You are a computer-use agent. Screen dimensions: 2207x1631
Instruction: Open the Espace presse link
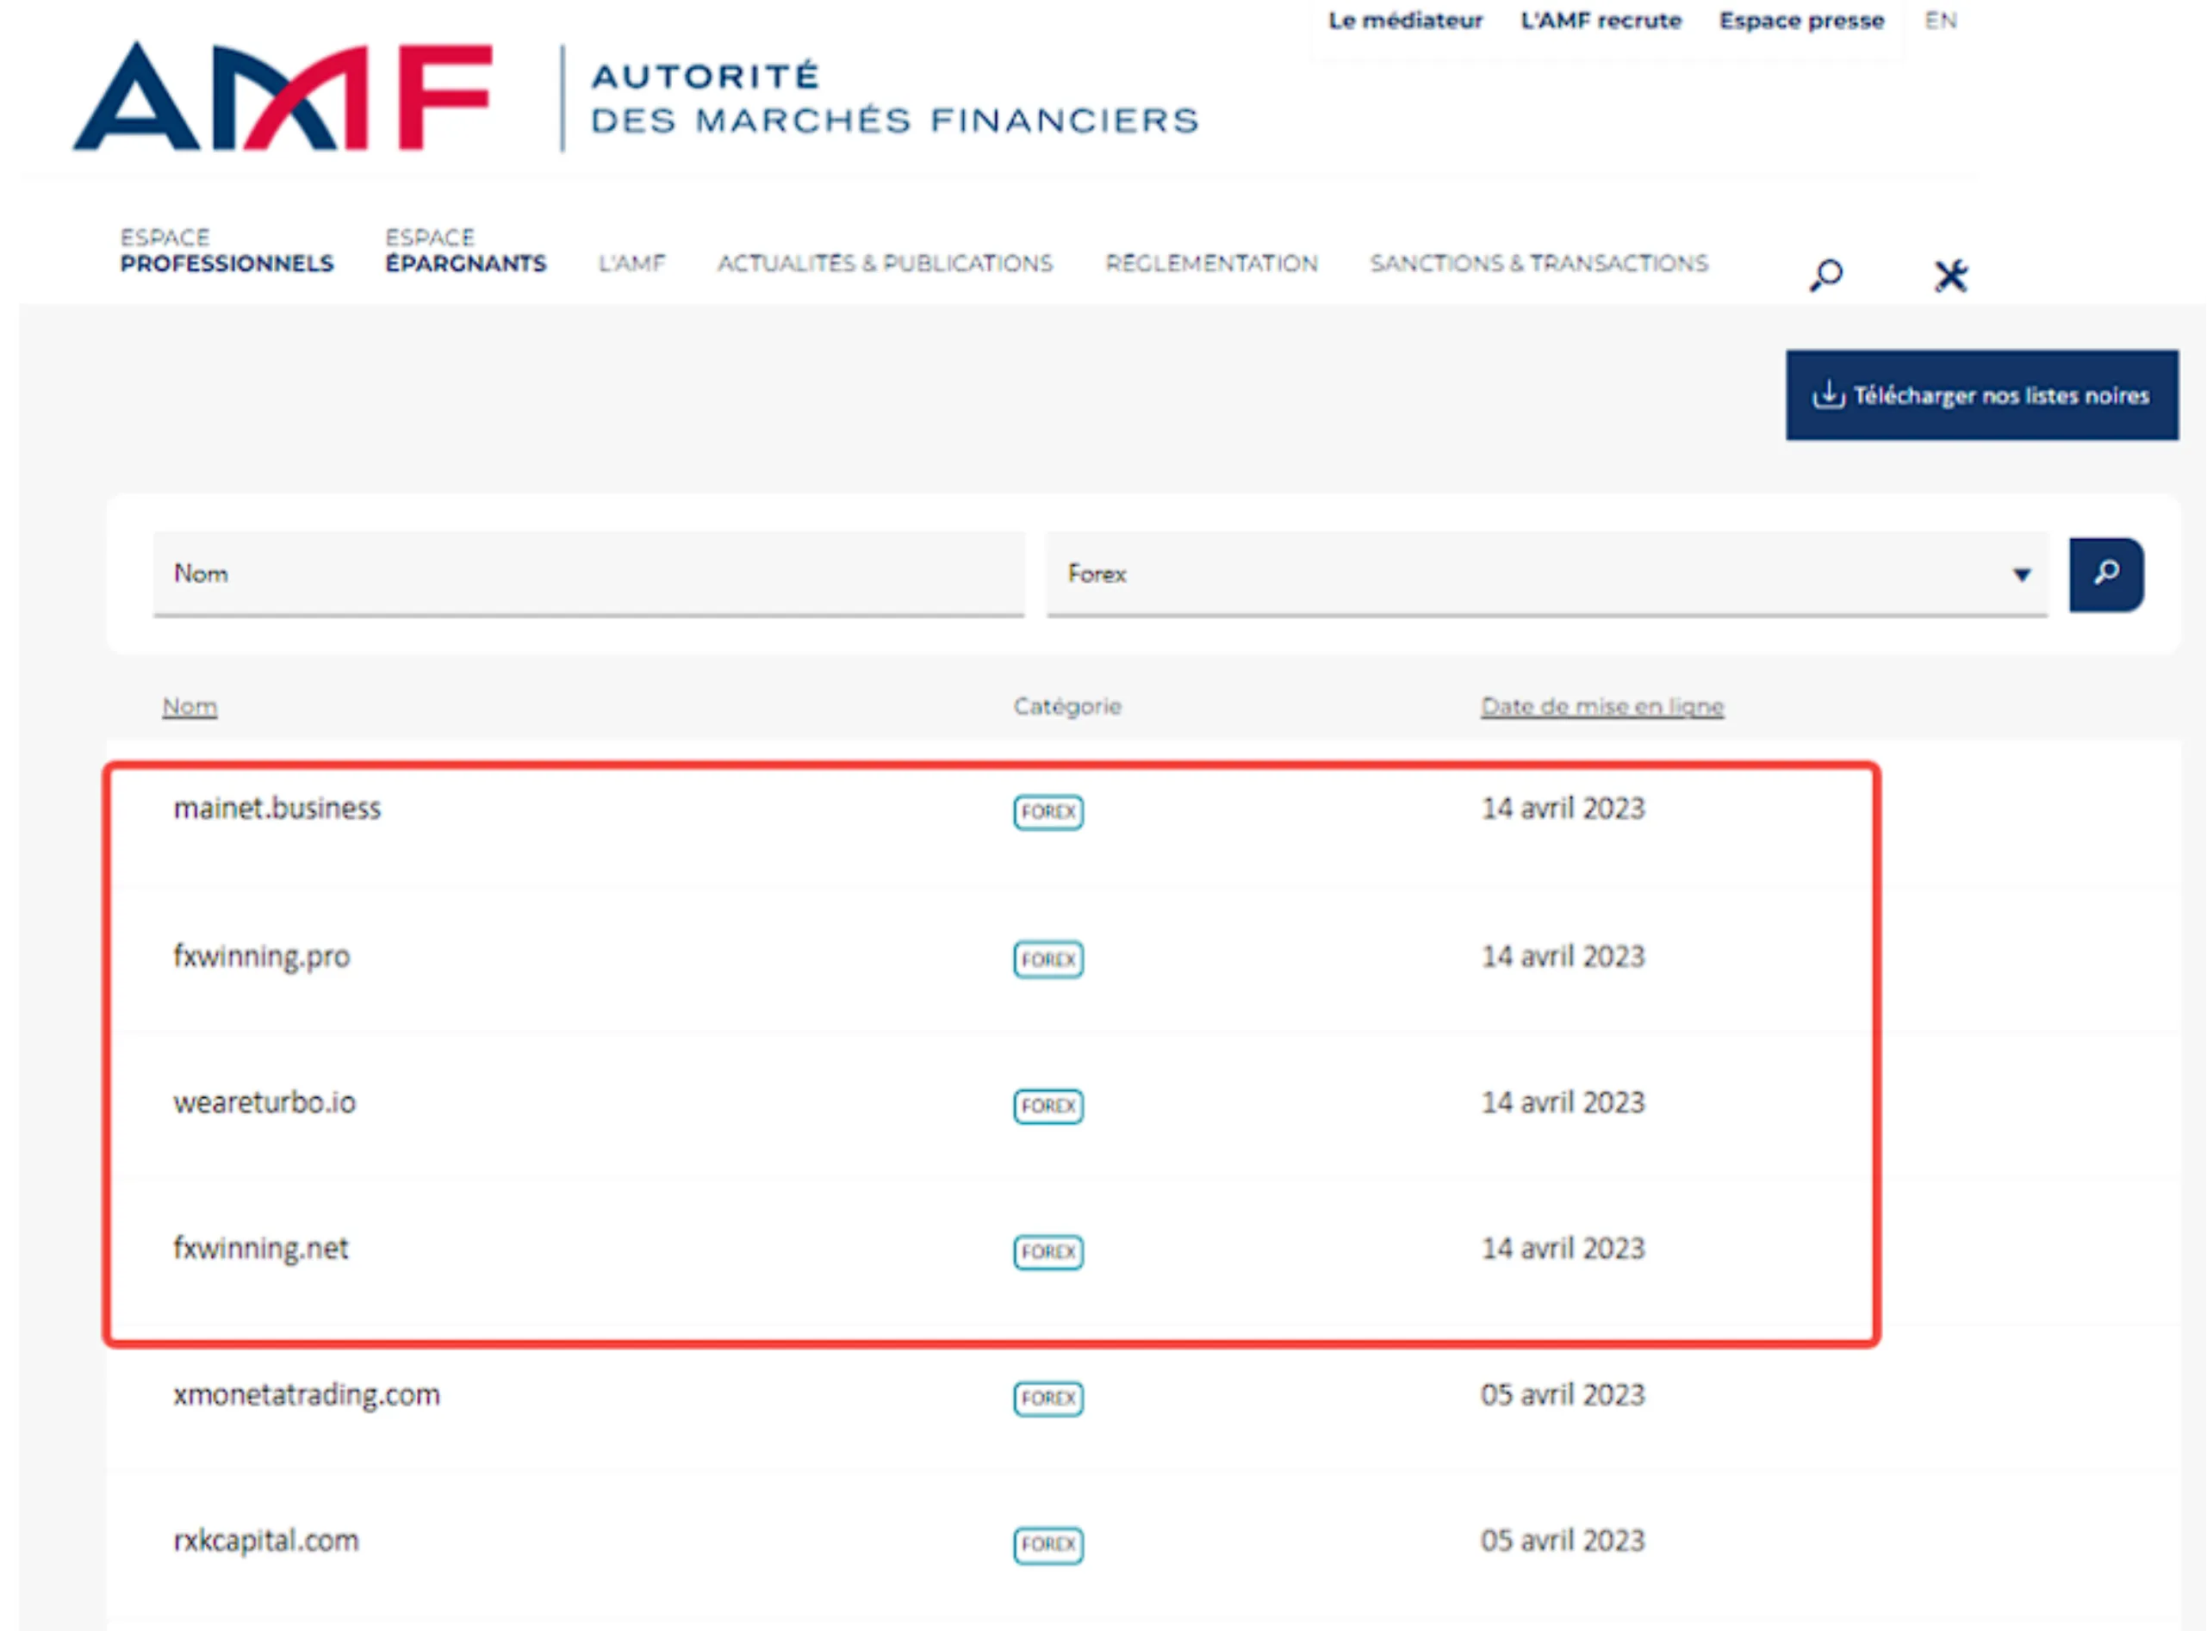1801,21
